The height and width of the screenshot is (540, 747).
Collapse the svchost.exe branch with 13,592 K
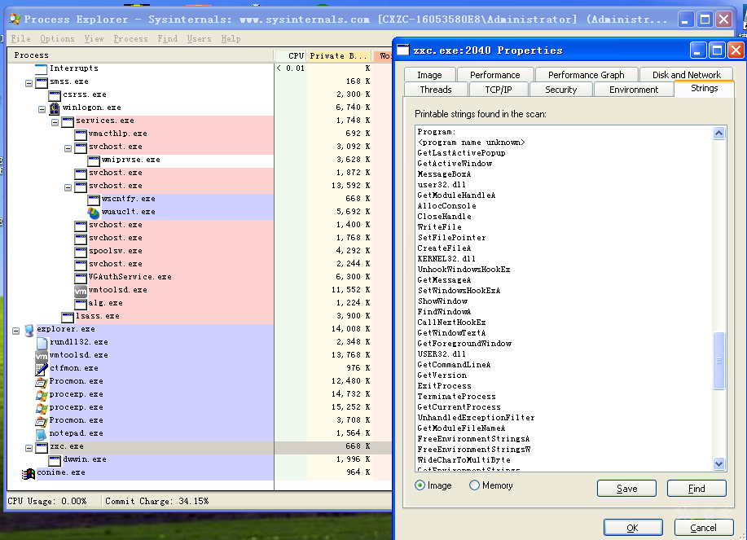coord(68,187)
